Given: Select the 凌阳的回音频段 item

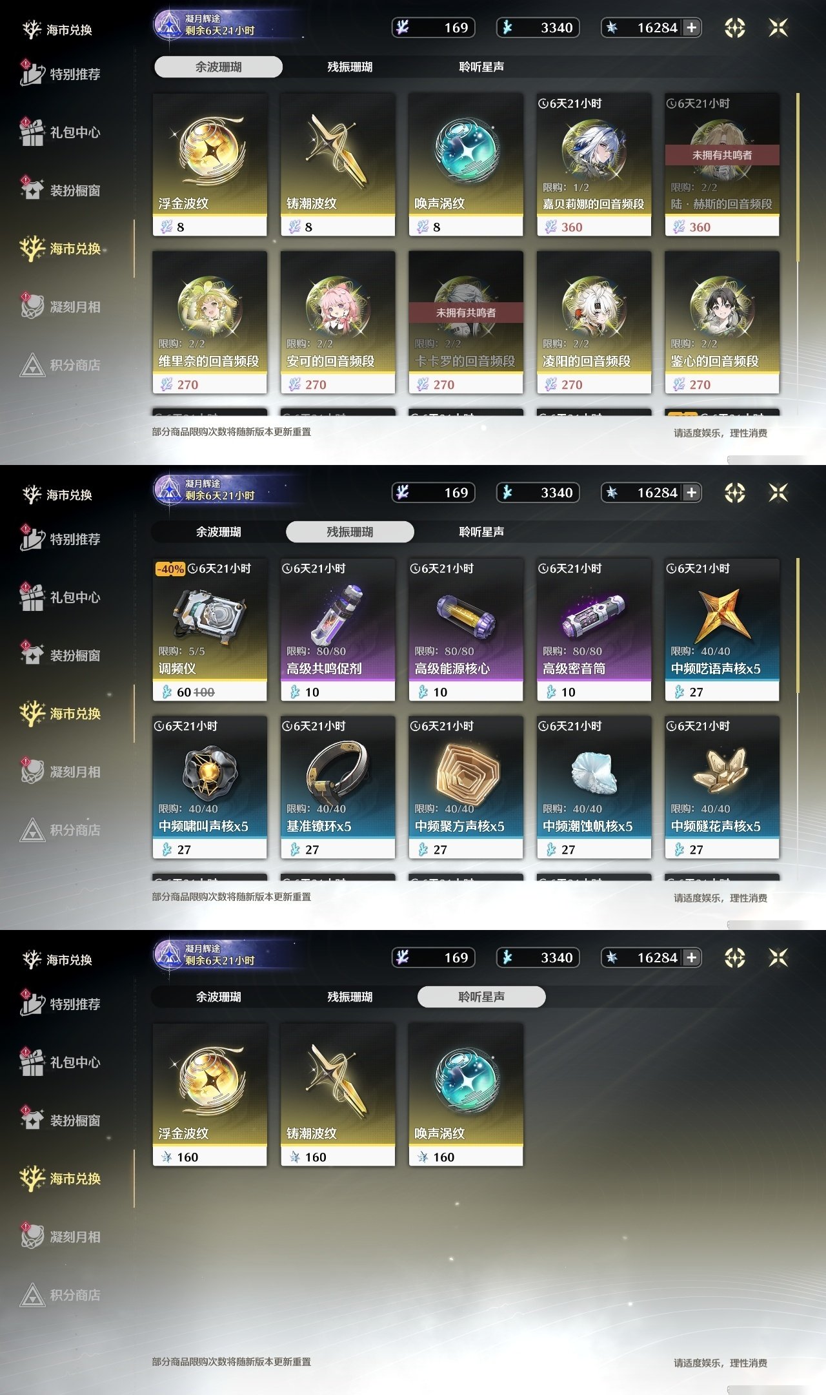Looking at the screenshot, I should click(594, 322).
